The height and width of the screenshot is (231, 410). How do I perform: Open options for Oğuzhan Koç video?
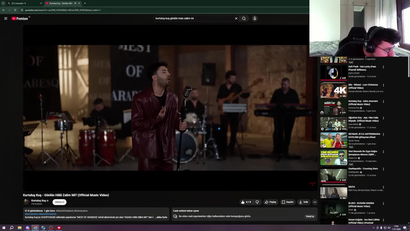pyautogui.click(x=383, y=118)
